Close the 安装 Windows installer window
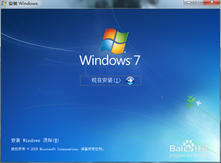 click(212, 2)
